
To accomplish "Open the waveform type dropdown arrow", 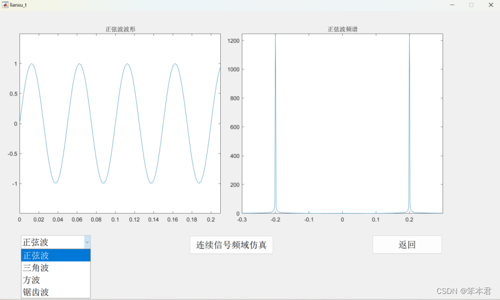I will (x=87, y=242).
